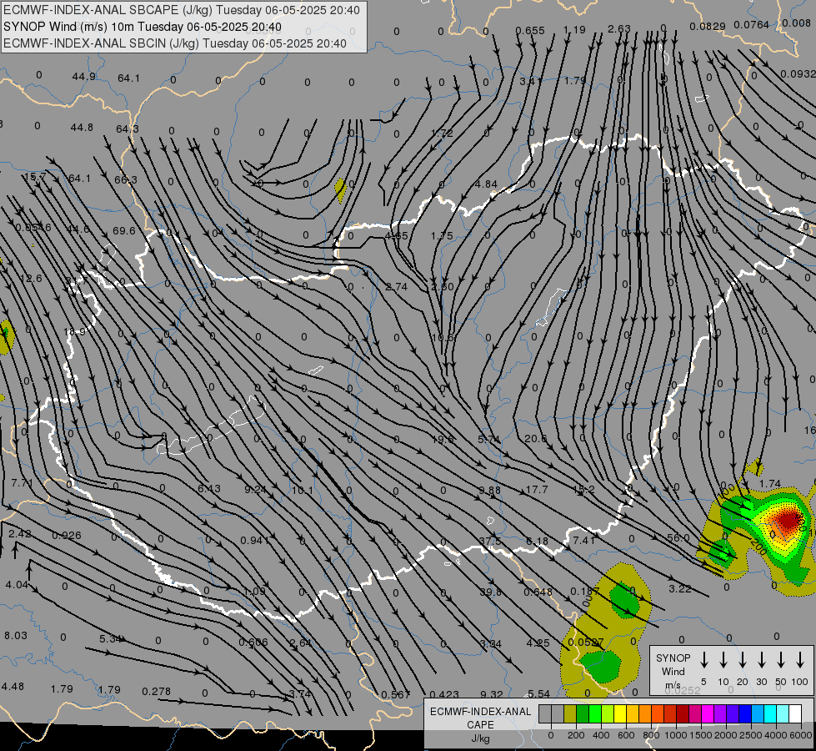Click the map value 19.6
Image resolution: width=816 pixels, height=751 pixels.
443,440
